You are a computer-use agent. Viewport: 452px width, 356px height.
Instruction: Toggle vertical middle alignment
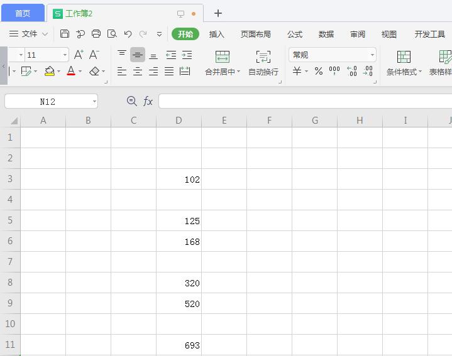click(x=138, y=55)
